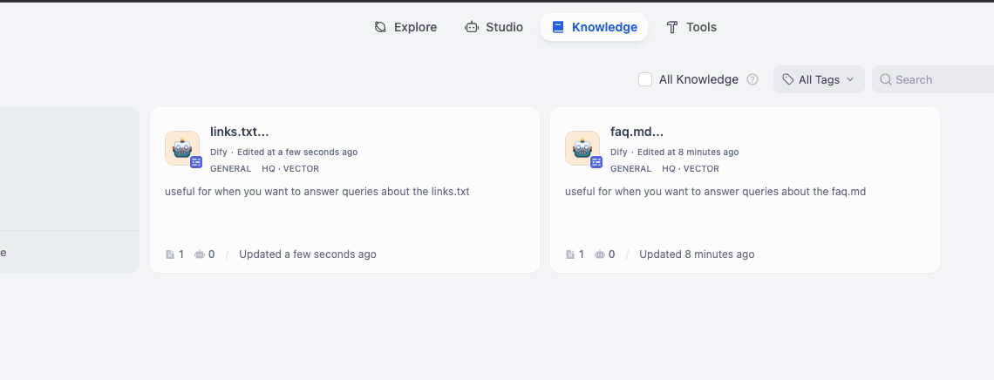
Task: Click the All Tags chevron arrow
Action: tap(850, 79)
